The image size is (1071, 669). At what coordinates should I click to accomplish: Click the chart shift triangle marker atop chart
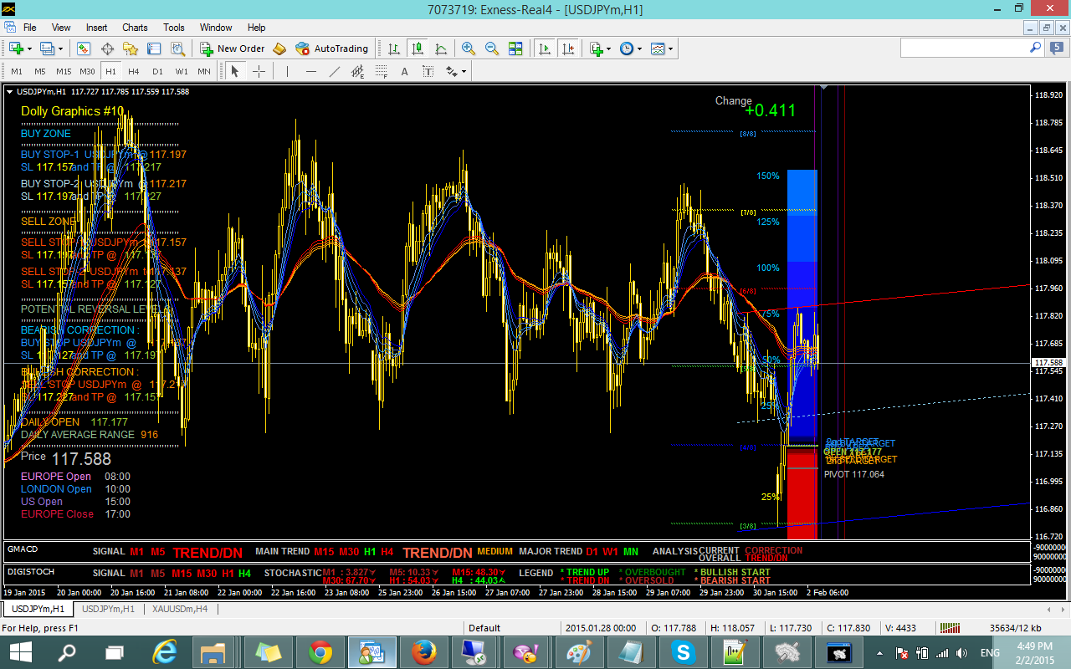click(822, 89)
